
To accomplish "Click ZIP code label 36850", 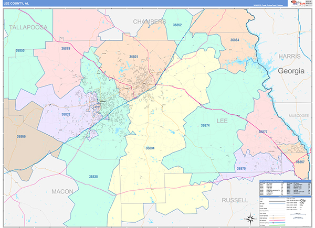I will click(20, 50).
